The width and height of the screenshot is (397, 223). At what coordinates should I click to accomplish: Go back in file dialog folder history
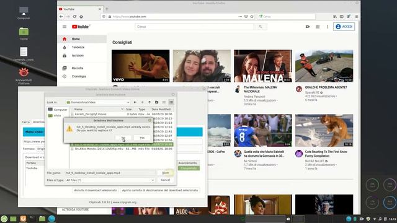click(135, 102)
